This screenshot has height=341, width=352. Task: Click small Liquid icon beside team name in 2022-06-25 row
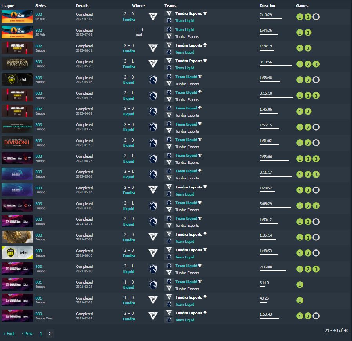pyautogui.click(x=169, y=156)
